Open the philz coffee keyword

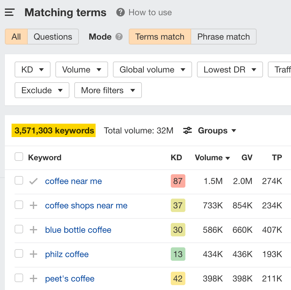pyautogui.click(x=67, y=254)
